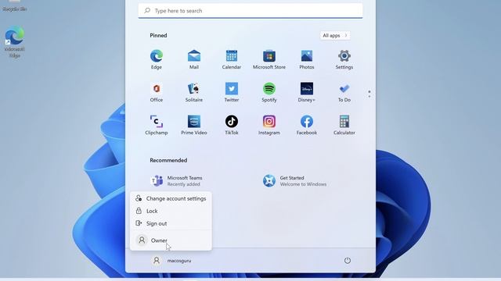Launch Mail from pinned apps
Viewport: 501px width, 281px height.
pos(194,59)
